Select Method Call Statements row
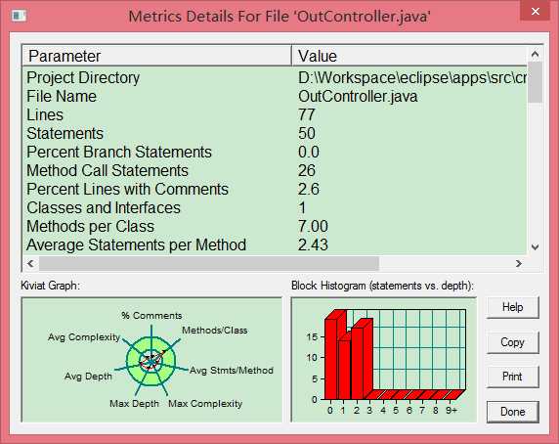Image resolution: width=559 pixels, height=444 pixels. [275, 170]
